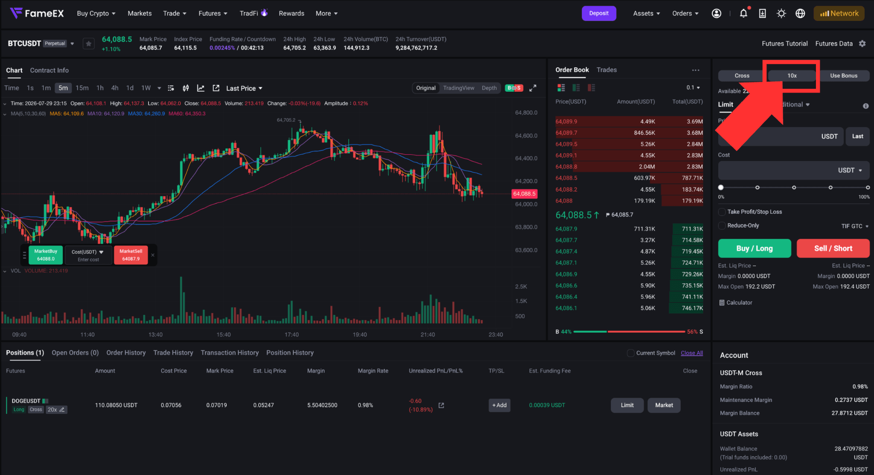The height and width of the screenshot is (475, 874).
Task: Open the Transaction History tab
Action: 230,353
